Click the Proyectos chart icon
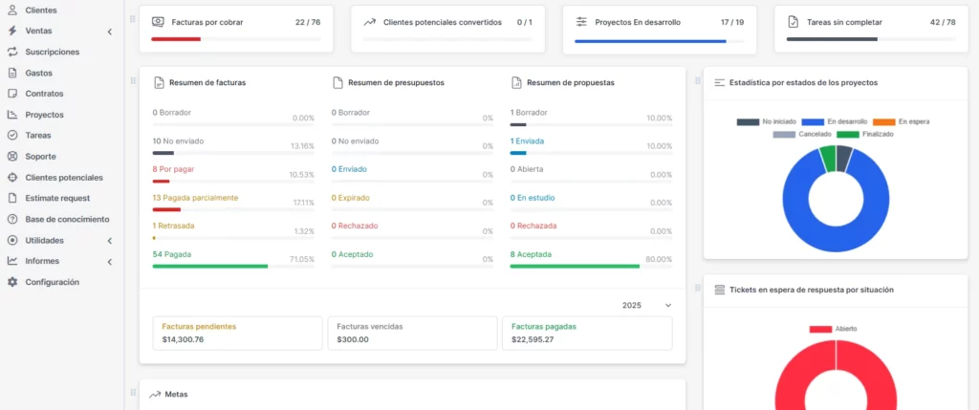The height and width of the screenshot is (410, 979). coord(12,115)
